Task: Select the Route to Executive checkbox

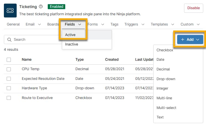Action: 9,98
